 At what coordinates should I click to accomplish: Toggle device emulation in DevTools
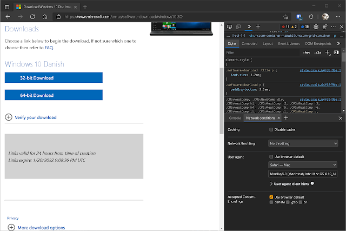(x=238, y=27)
